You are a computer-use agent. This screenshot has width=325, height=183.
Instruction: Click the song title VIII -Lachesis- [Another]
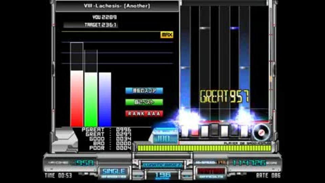[x=117, y=6]
